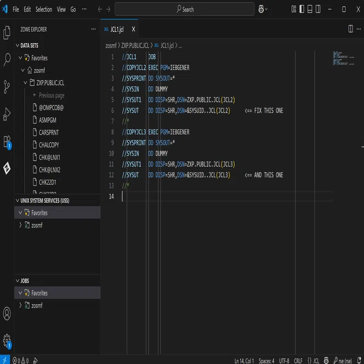Click Previous page link in data sets
The image size is (364, 364).
point(52,95)
